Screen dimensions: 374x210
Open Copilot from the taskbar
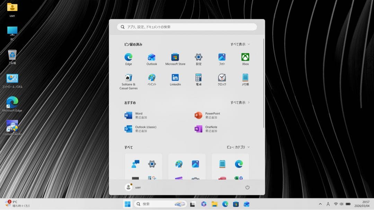[204, 204]
